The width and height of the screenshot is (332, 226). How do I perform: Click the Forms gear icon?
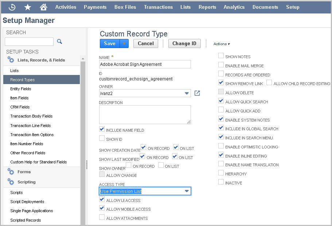(x=11, y=171)
